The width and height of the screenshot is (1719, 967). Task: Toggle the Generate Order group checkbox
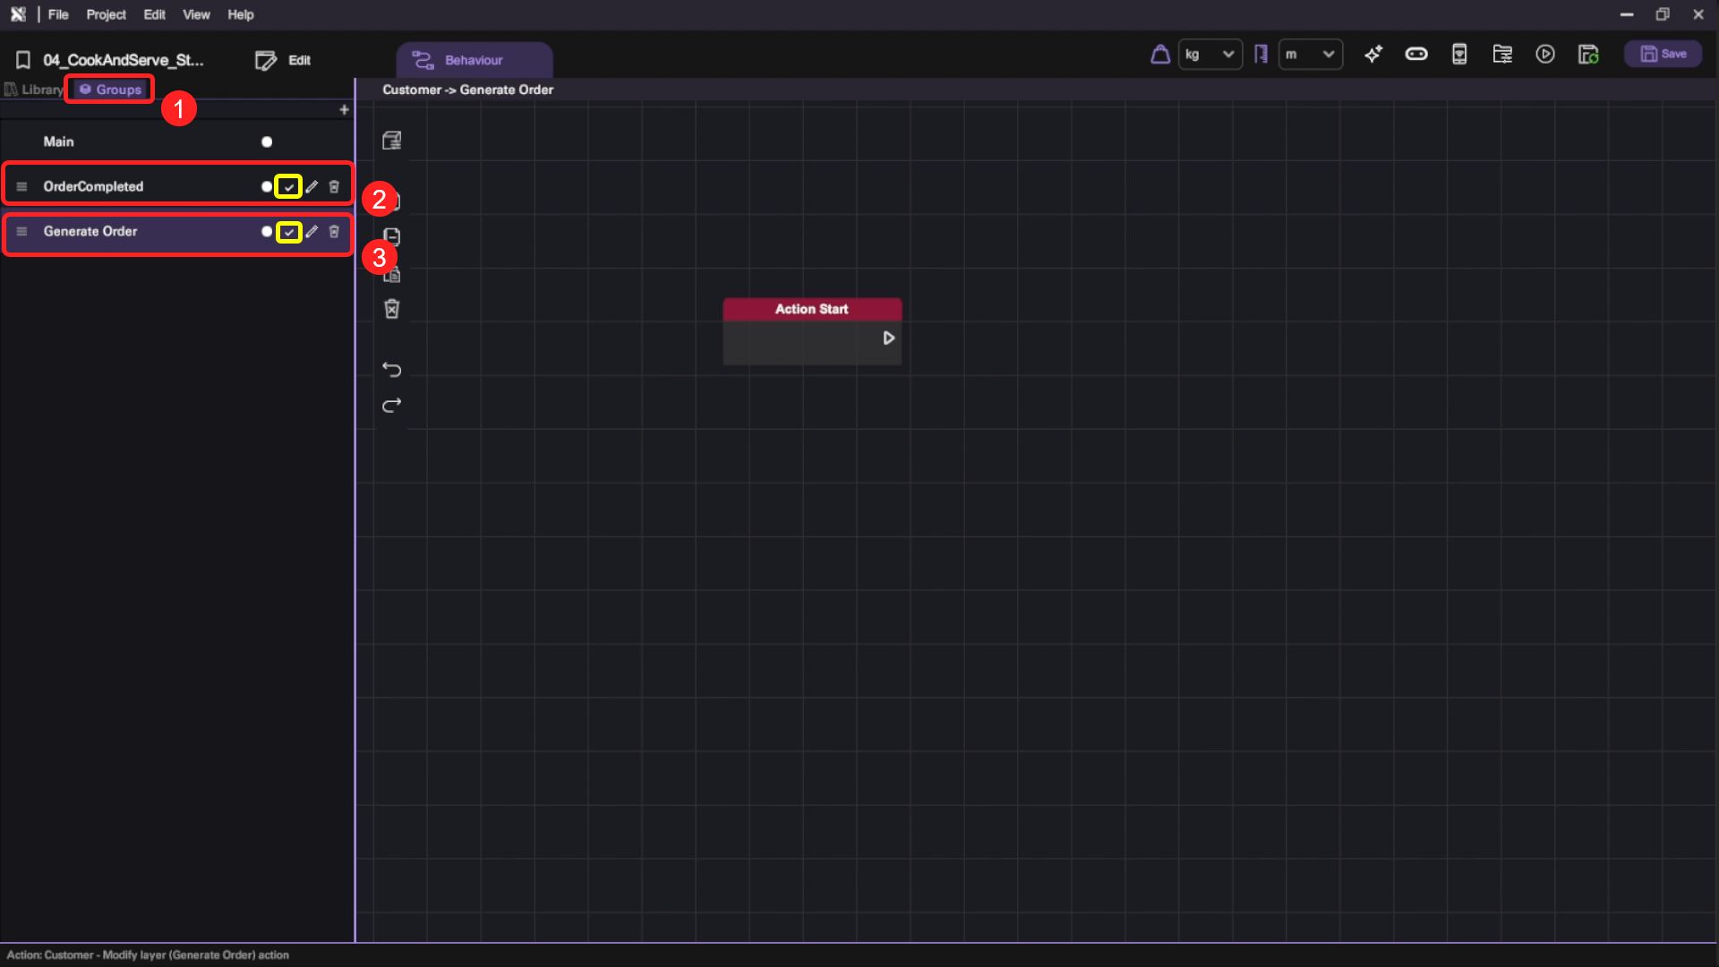[x=288, y=231]
